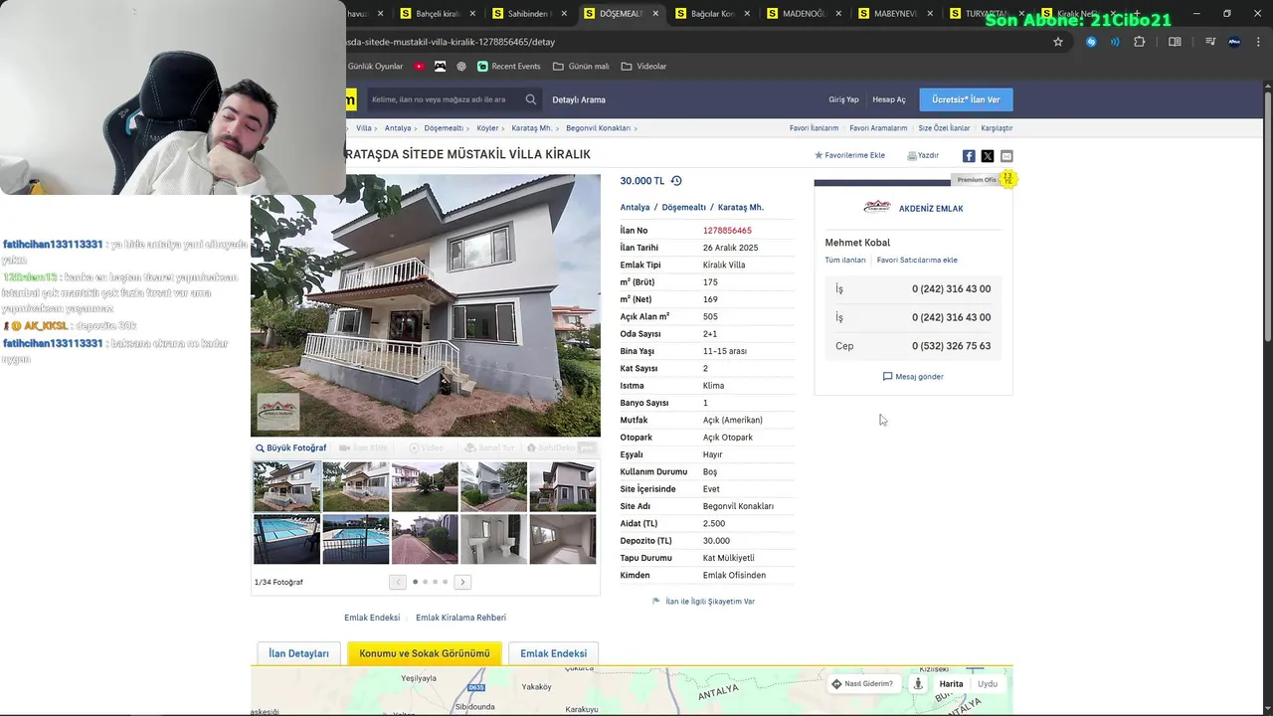Open Emlak Kiralama Rehberi link
The image size is (1273, 716).
(460, 618)
